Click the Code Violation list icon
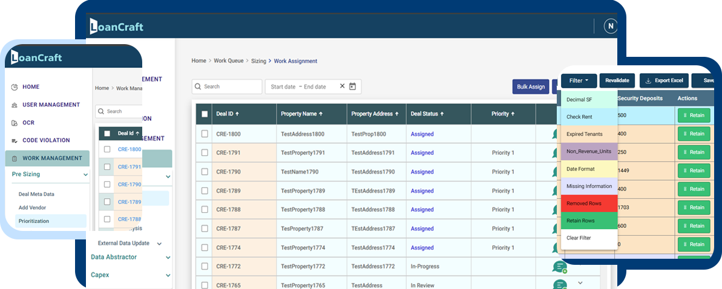Viewport: 722px width, 289px height. tap(14, 140)
